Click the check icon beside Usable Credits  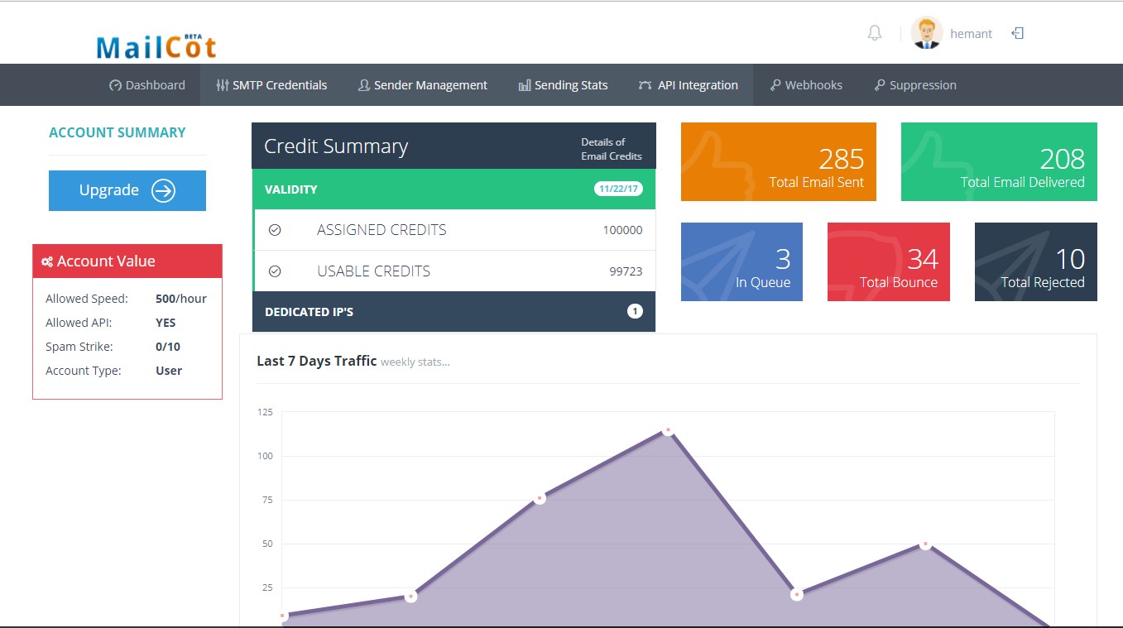[x=275, y=271]
